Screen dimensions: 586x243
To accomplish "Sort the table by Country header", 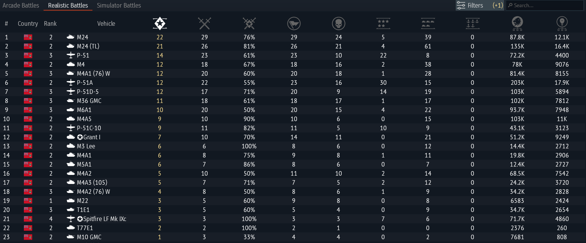I will (x=28, y=23).
